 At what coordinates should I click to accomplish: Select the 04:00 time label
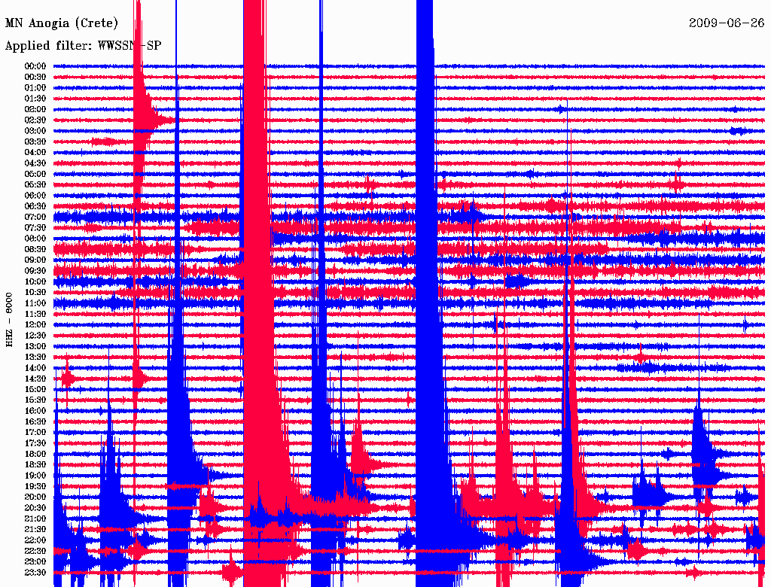click(35, 153)
